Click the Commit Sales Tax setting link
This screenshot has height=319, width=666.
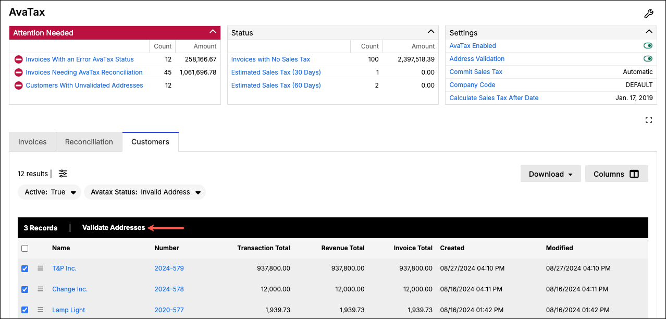pyautogui.click(x=476, y=72)
